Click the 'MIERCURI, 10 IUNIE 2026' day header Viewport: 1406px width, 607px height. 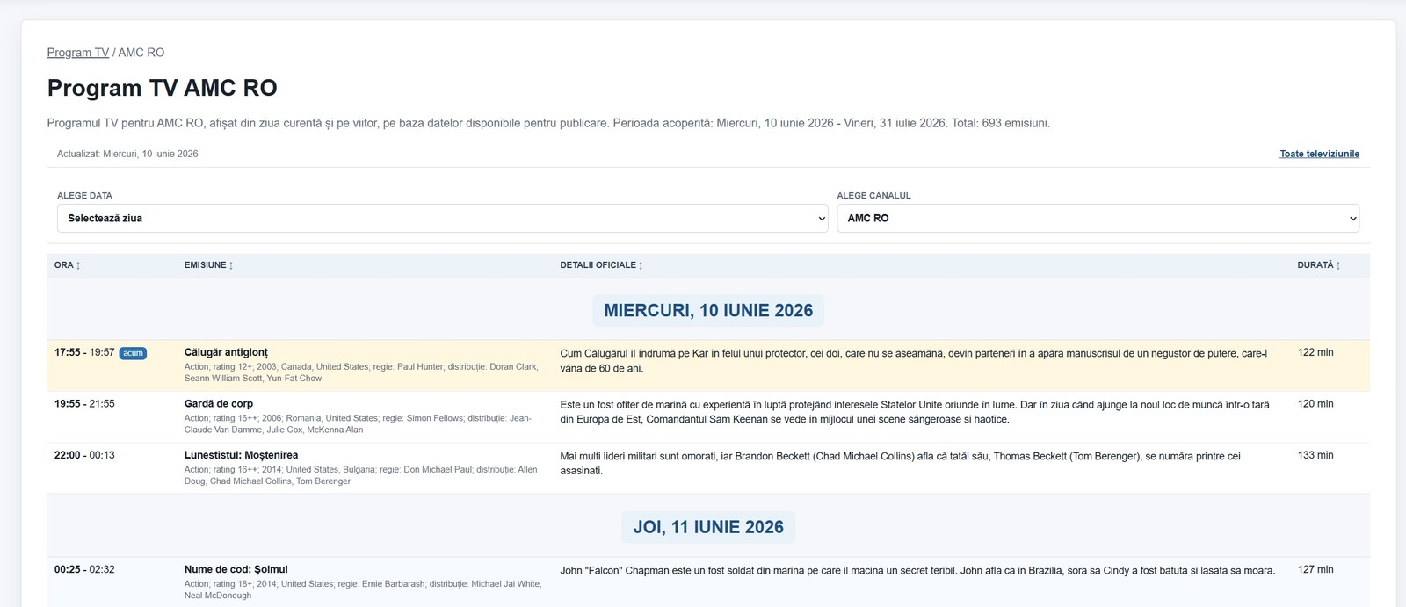tap(708, 310)
